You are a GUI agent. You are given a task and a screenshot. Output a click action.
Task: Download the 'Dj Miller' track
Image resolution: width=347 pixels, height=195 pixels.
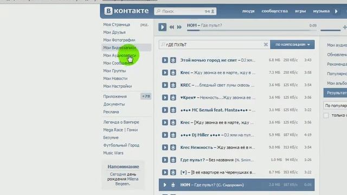coord(173,135)
